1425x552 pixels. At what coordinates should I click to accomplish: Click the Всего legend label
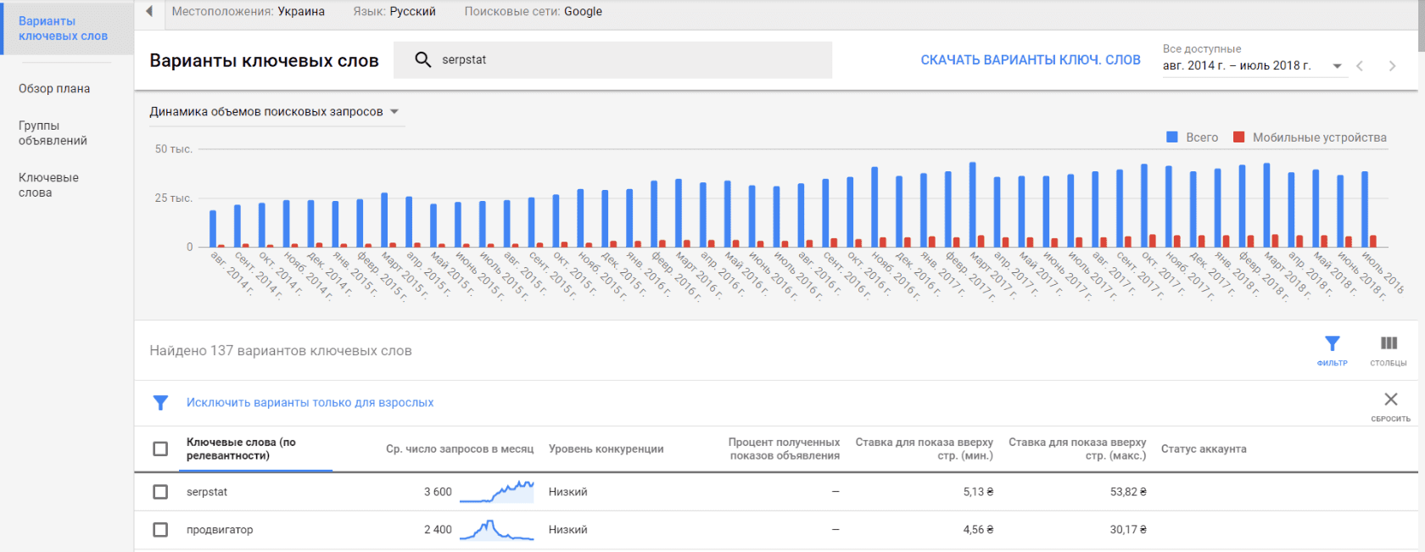[1202, 137]
